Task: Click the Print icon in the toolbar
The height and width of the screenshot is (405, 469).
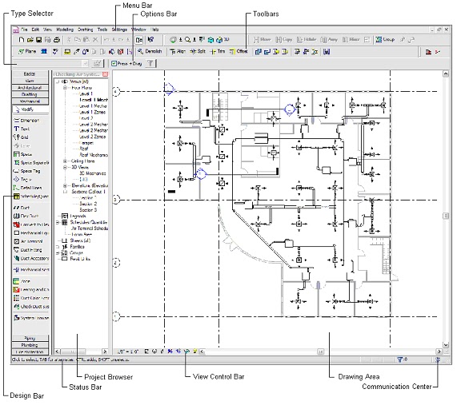Action: click(57, 39)
